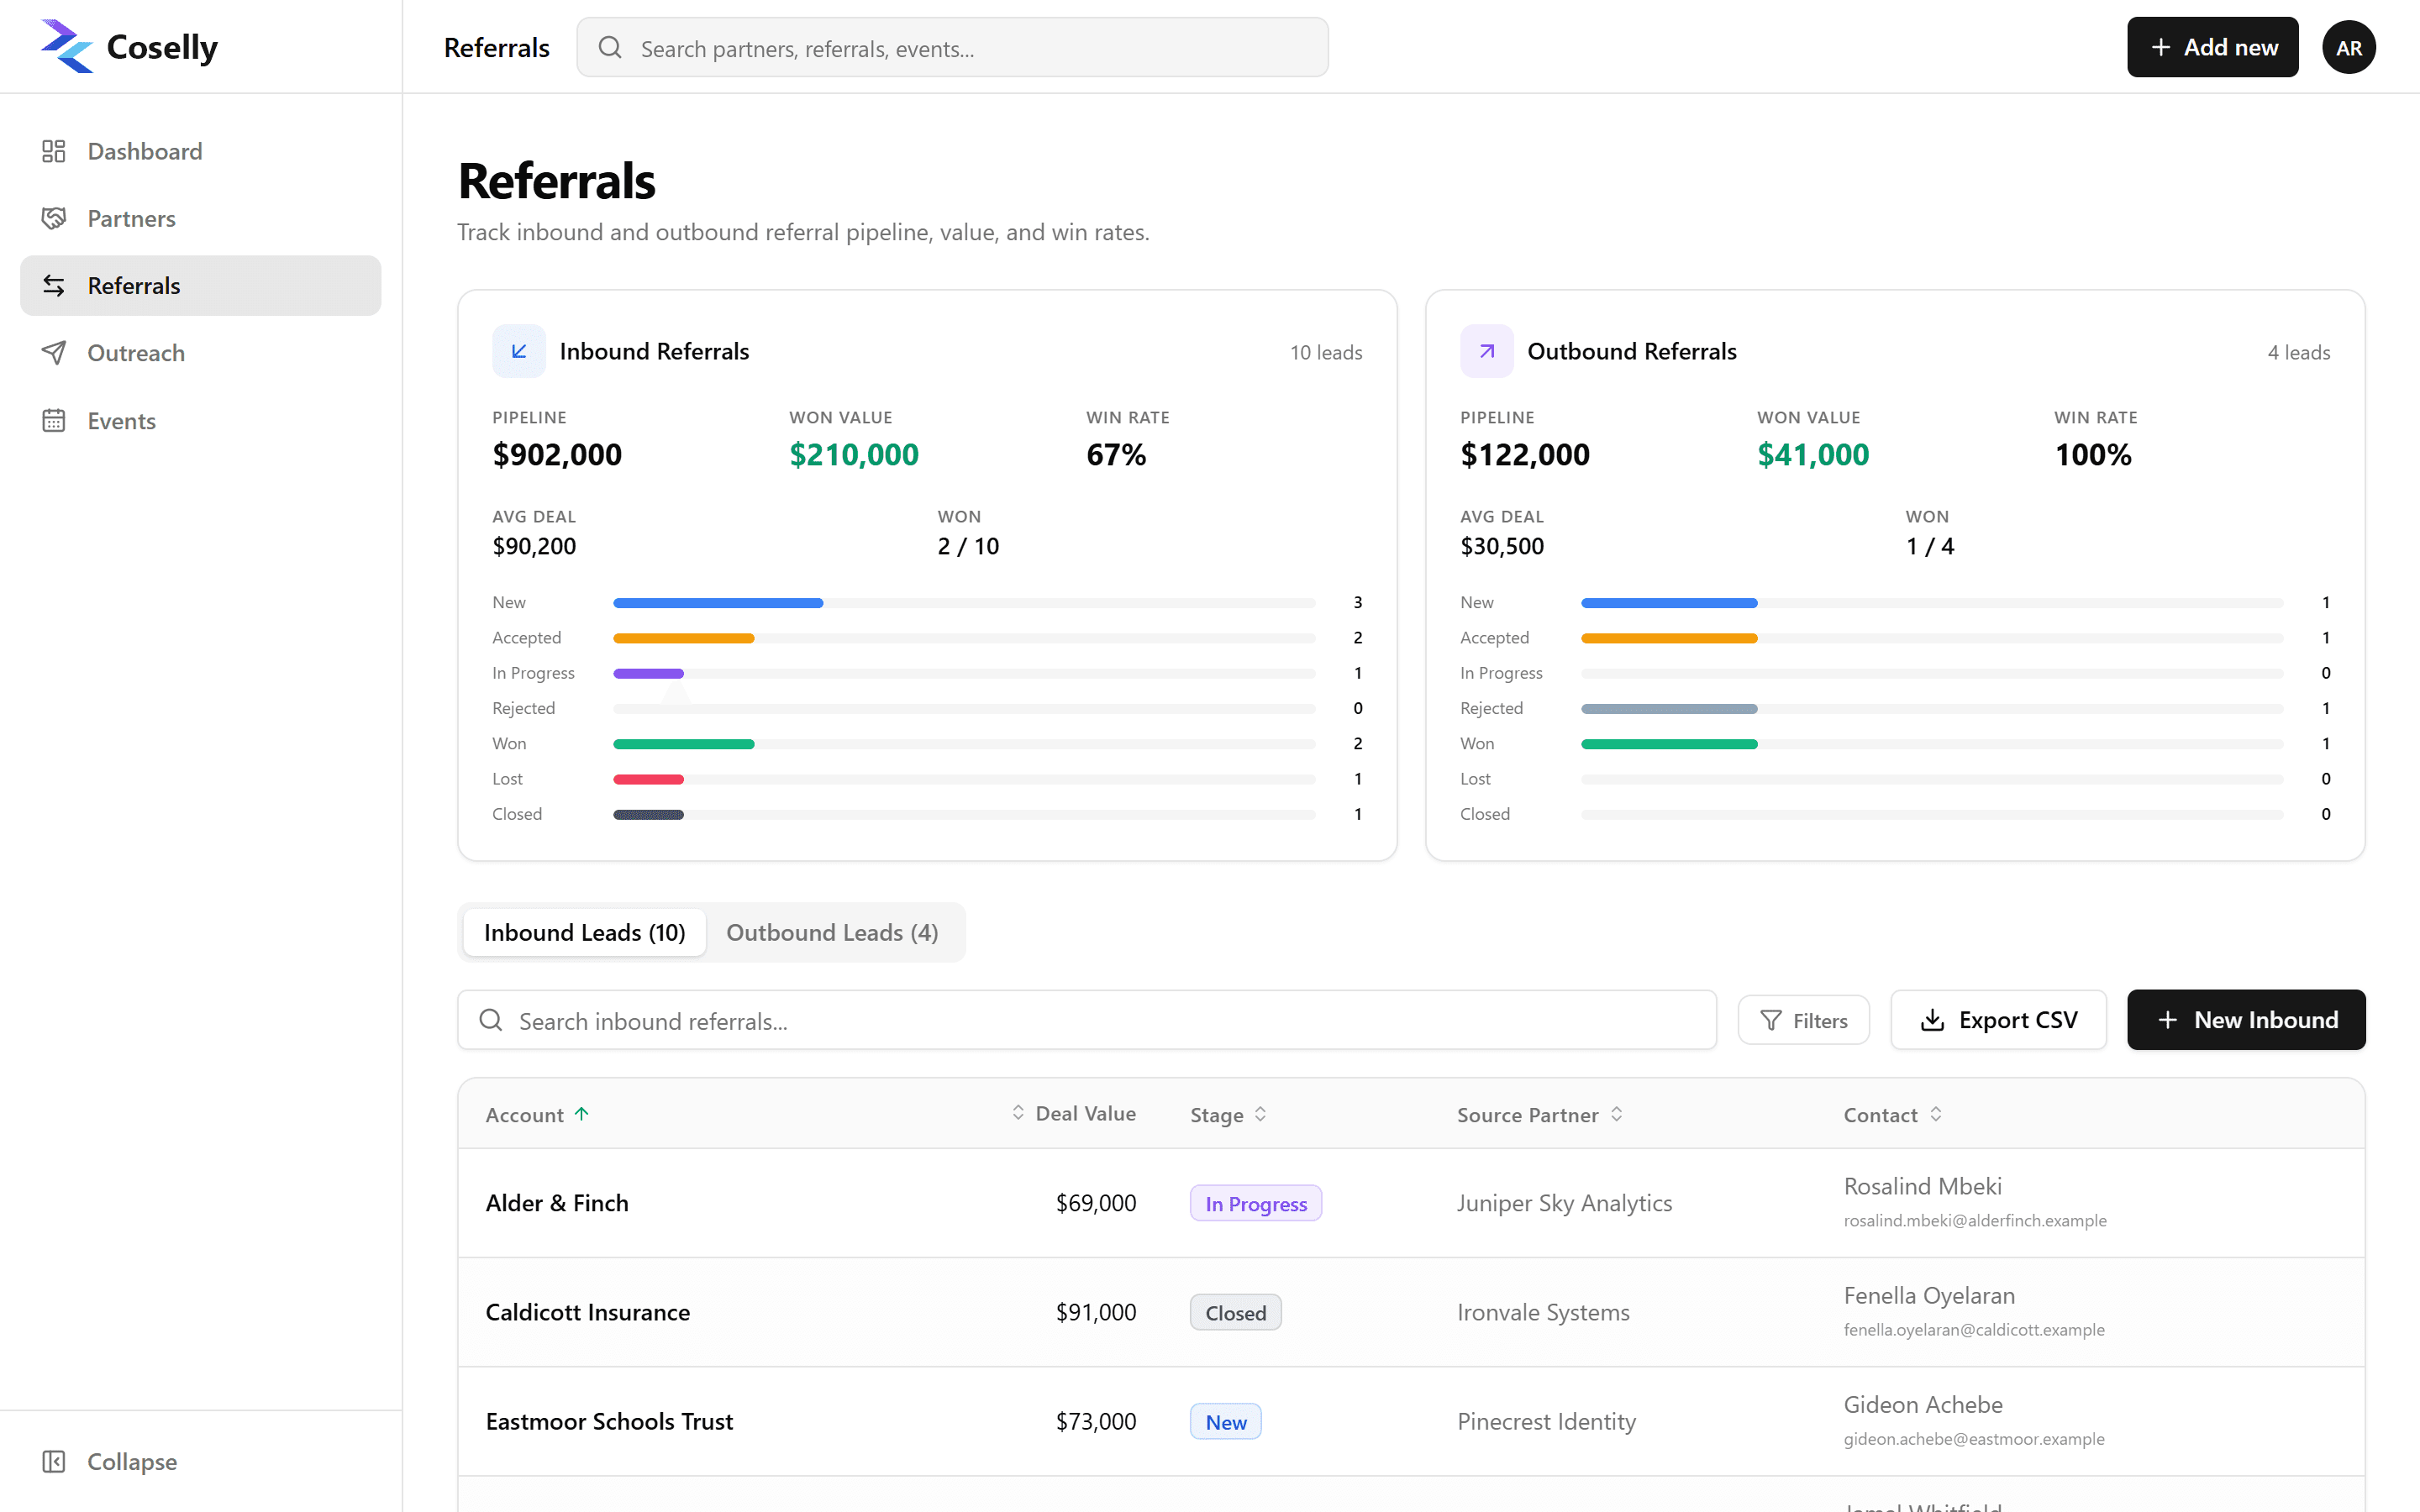Click the download icon on Export CSV
Screen dimensions: 2420x1512
point(1932,1020)
